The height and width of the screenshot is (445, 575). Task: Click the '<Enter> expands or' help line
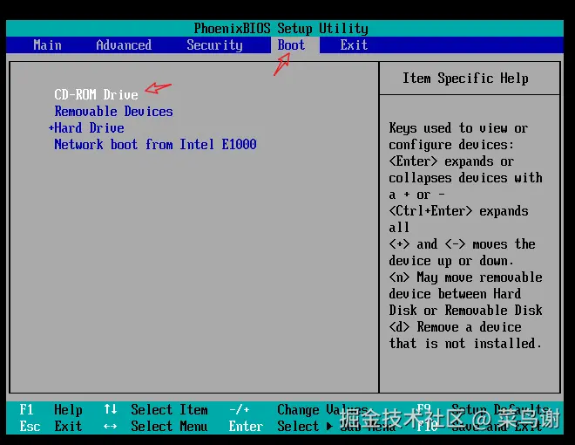(x=451, y=161)
